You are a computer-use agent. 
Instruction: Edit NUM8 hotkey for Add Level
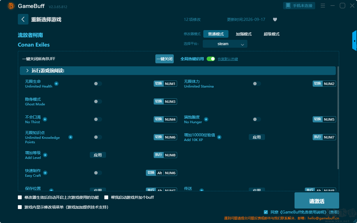pyautogui.click(x=165, y=155)
